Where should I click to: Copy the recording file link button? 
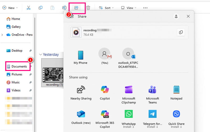point(181,32)
